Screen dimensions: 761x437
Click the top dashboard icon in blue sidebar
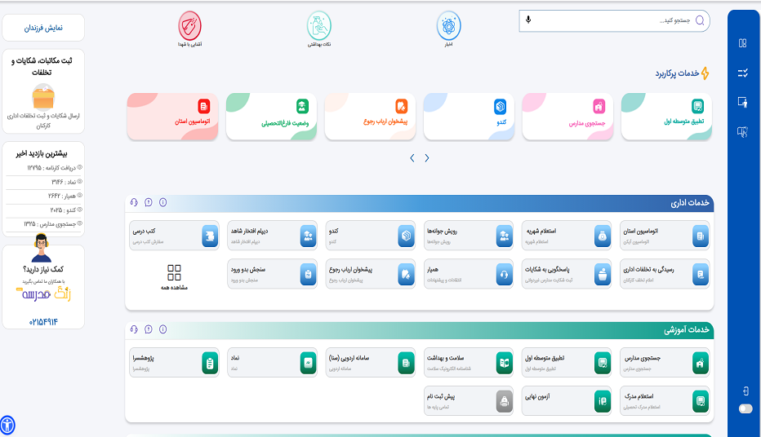click(742, 43)
